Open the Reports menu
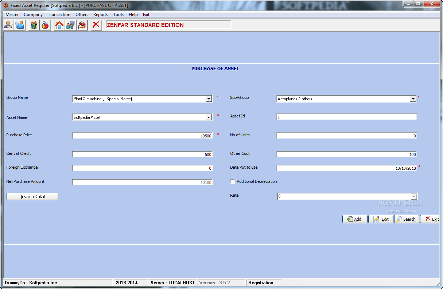Image resolution: width=443 pixels, height=289 pixels. pyautogui.click(x=101, y=15)
